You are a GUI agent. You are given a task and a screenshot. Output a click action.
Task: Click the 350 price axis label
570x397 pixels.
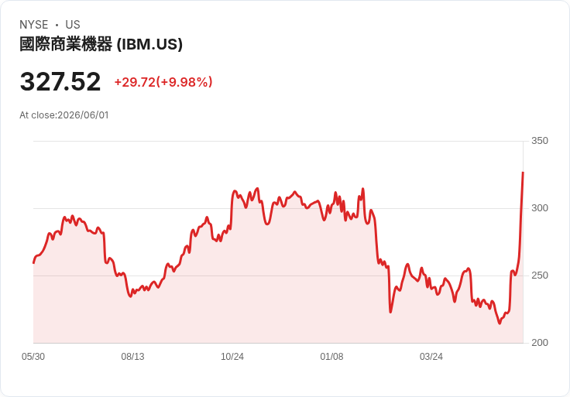540,141
